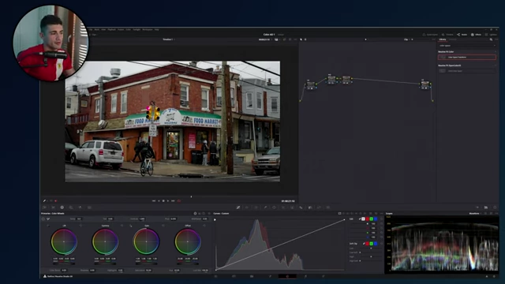Toggle the Lightbox button

pyautogui.click(x=491, y=35)
